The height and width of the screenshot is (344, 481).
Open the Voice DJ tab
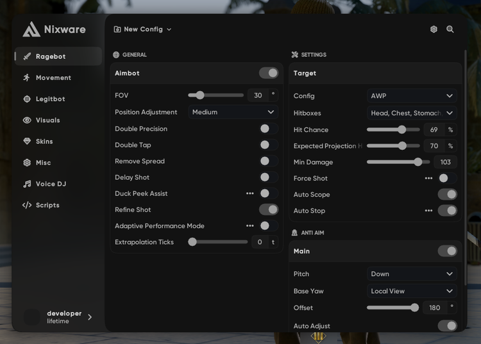pos(58,184)
